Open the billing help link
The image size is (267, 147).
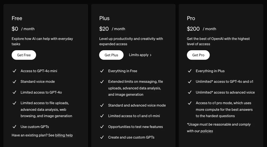[x=64, y=135]
